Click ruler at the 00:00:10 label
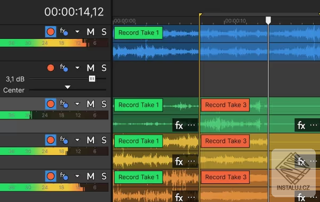This screenshot has width=320, height=202. pos(236,21)
